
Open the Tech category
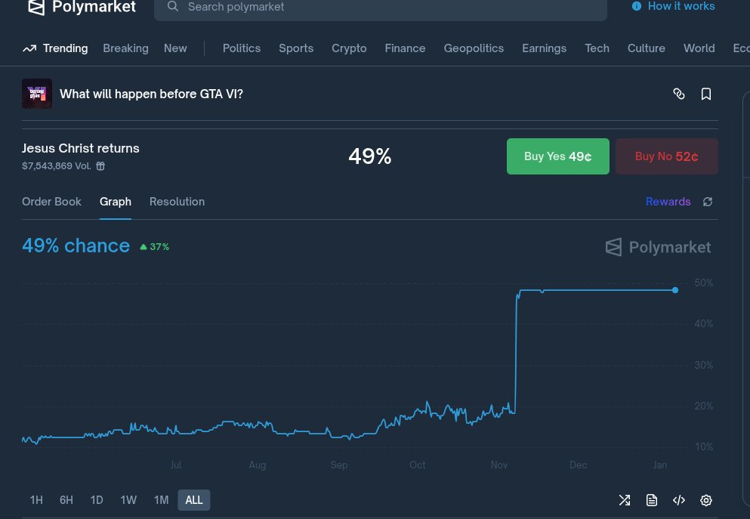(x=597, y=48)
